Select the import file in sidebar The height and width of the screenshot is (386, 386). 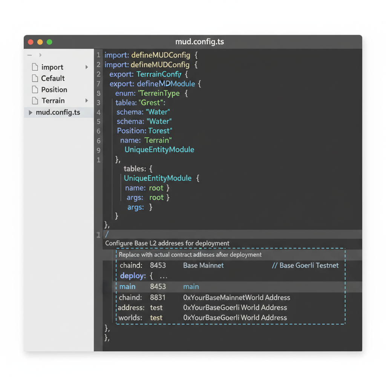52,67
